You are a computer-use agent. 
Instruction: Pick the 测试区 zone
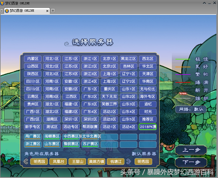tap(52, 127)
